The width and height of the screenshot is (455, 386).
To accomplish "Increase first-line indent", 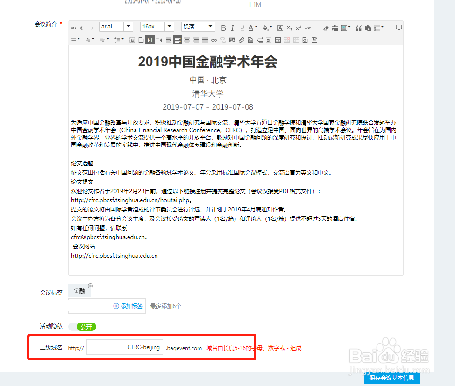I will pos(168,40).
